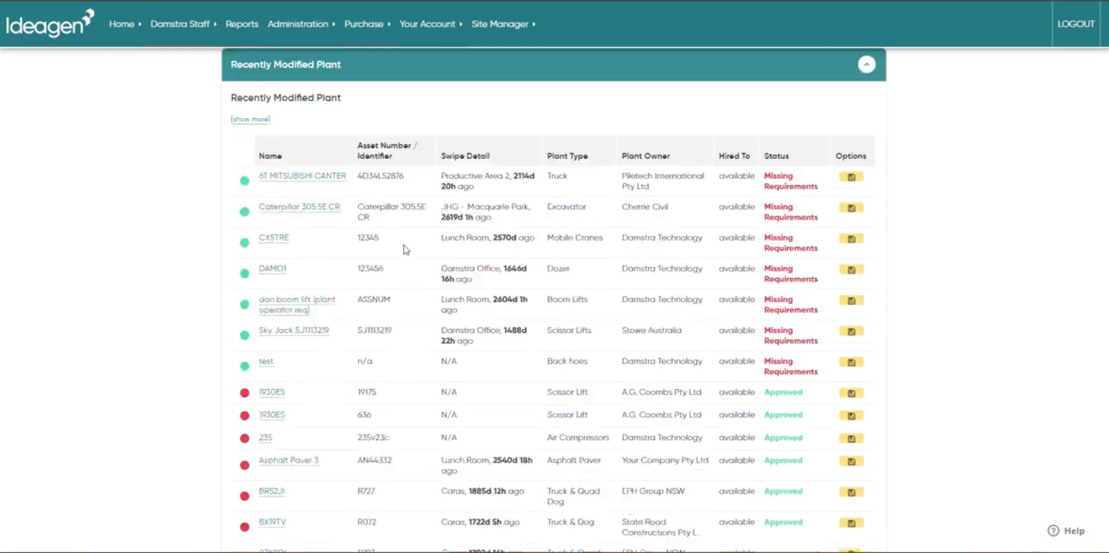
Task: Click options icon for dan boom lift row
Action: tap(851, 300)
